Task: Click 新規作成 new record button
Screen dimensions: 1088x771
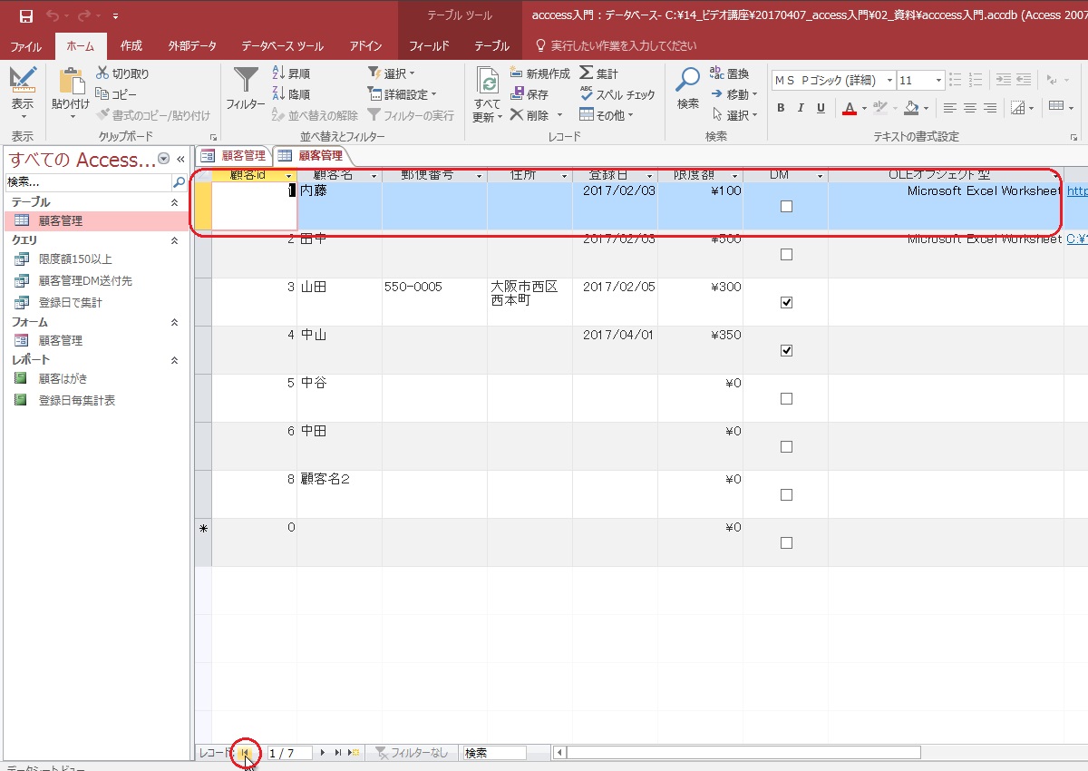Action: [x=539, y=73]
